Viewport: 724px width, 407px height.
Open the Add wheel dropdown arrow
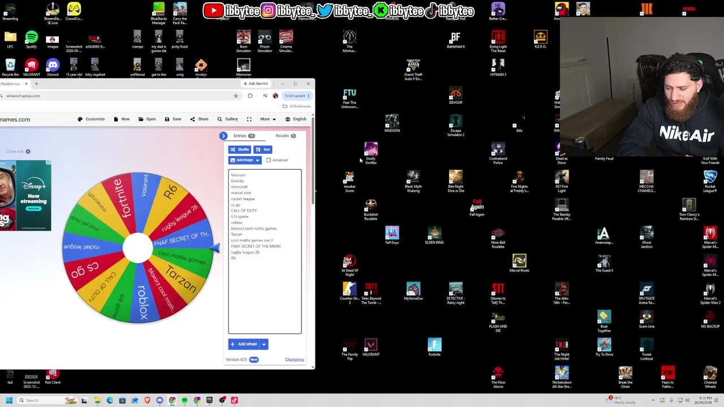pyautogui.click(x=264, y=344)
